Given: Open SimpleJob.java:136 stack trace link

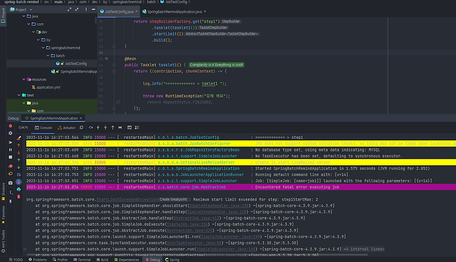Looking at the screenshot, I should click(187, 224).
